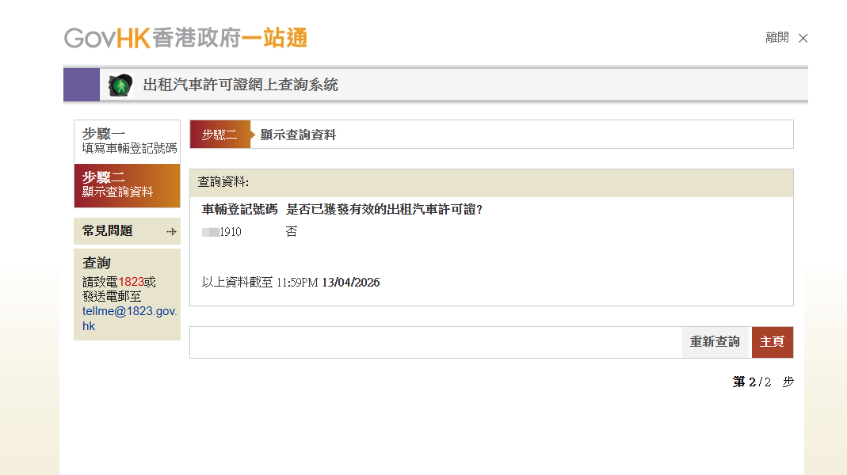Click the red 步驟二 breadcrumb label
This screenshot has height=475, width=847.
click(219, 135)
